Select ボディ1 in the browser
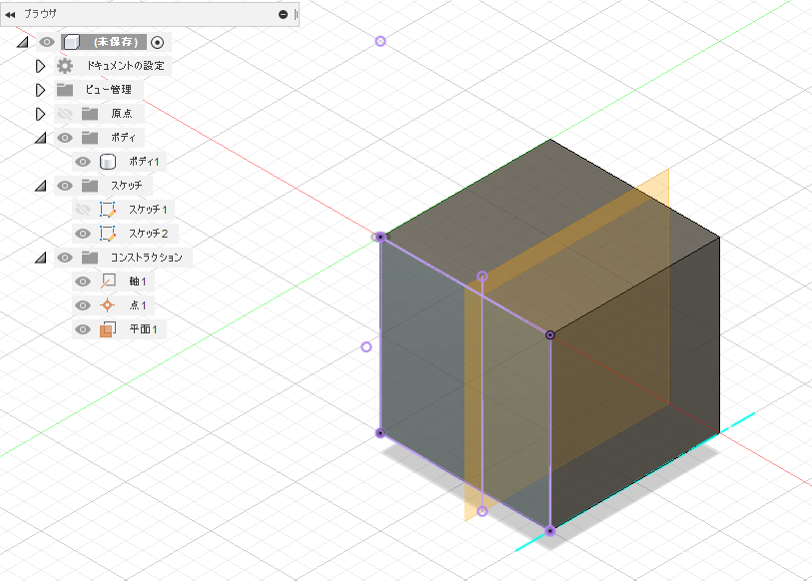 tap(144, 162)
